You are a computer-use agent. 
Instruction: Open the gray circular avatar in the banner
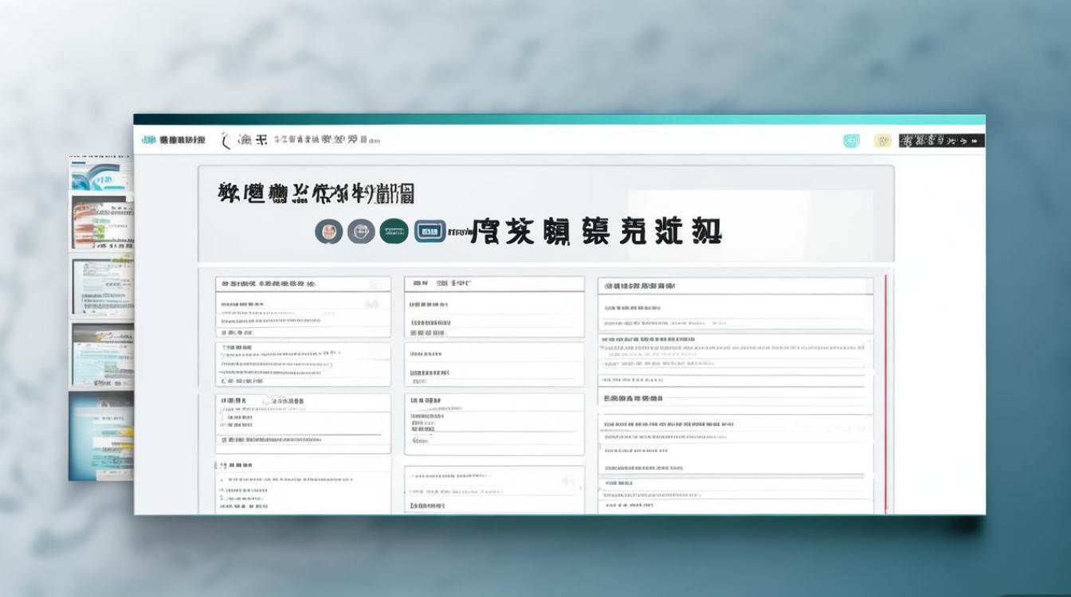point(361,232)
